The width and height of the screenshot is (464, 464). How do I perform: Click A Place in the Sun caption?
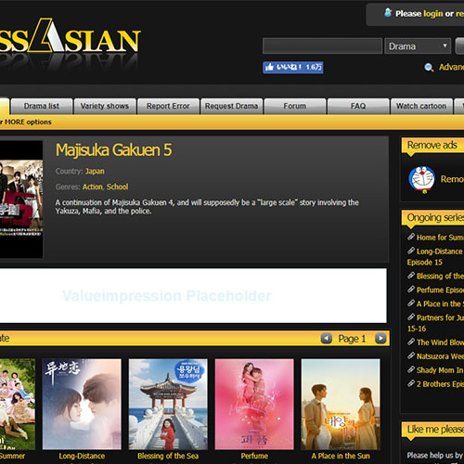[341, 456]
